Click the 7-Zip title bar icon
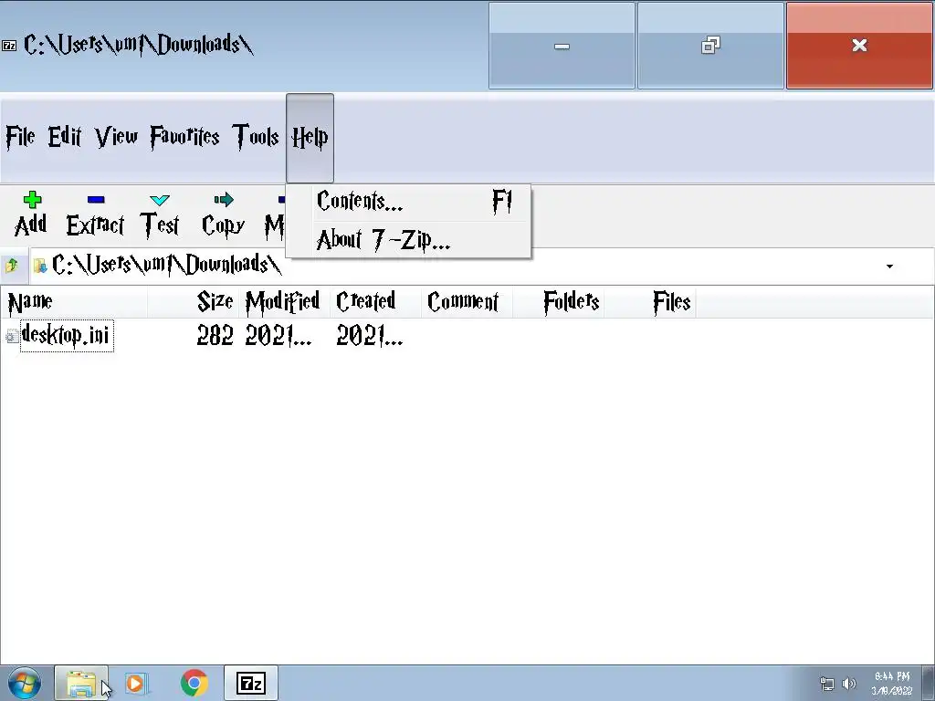Screen dimensions: 935x701 (9, 46)
